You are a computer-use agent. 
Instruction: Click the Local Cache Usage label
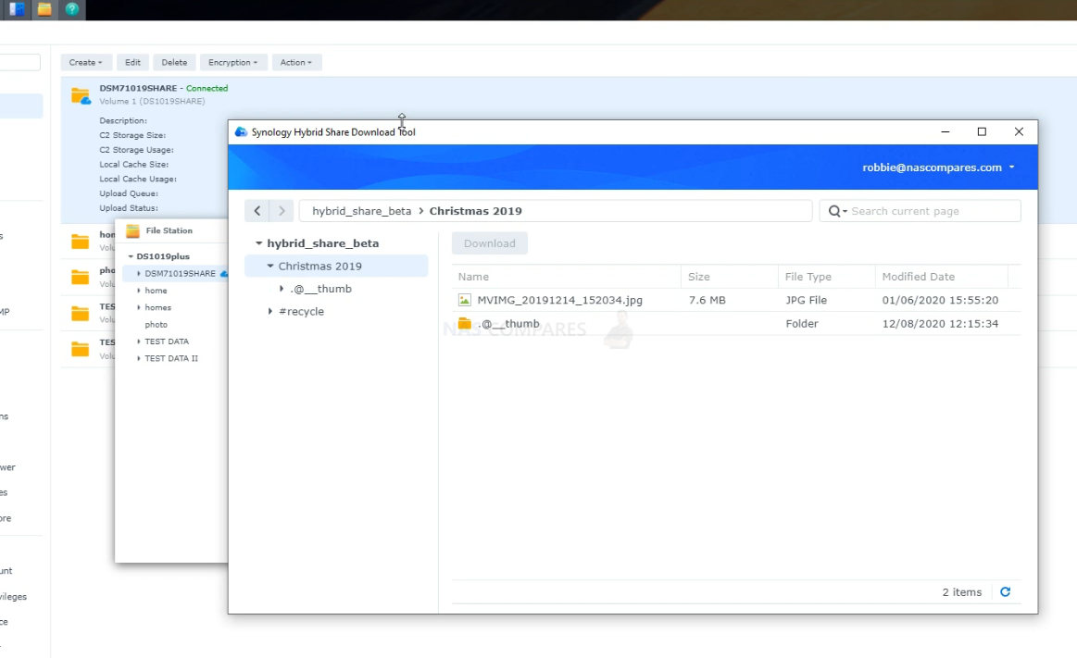click(138, 180)
